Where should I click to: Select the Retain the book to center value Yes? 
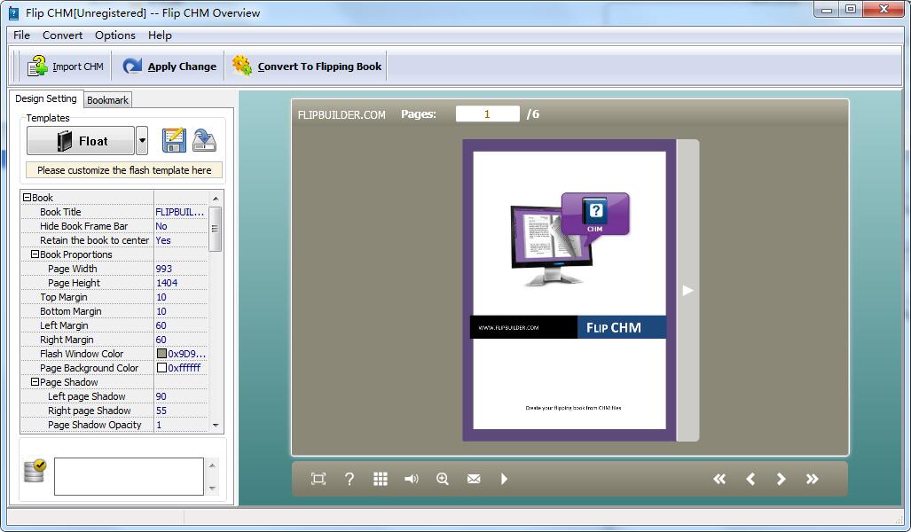pyautogui.click(x=180, y=240)
